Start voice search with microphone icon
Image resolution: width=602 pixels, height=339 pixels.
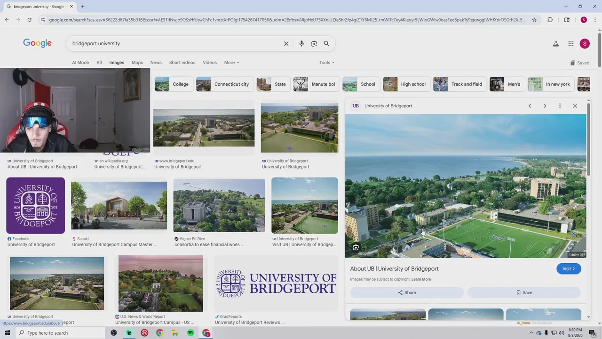(301, 44)
